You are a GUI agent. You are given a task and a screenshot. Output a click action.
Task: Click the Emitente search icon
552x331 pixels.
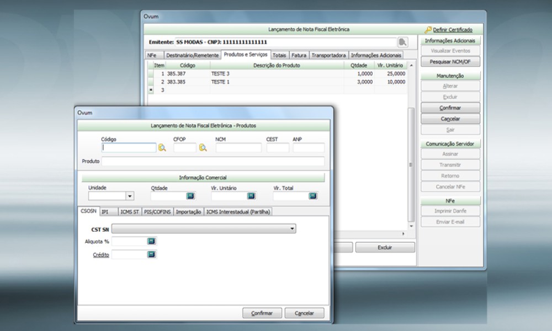(403, 42)
